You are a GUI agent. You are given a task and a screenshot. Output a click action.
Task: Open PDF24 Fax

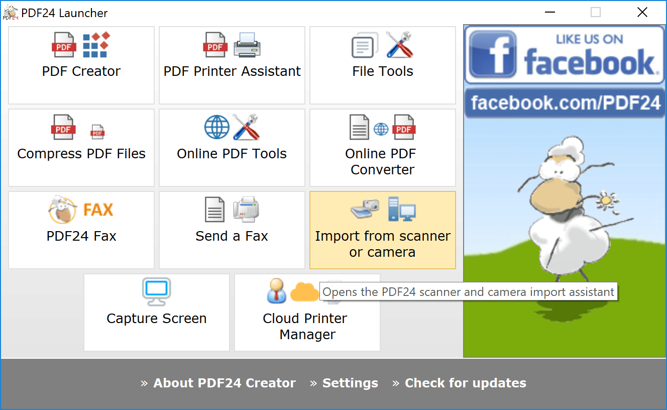(x=81, y=230)
